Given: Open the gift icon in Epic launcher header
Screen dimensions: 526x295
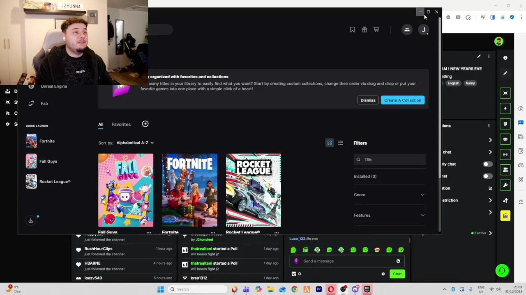Looking at the screenshot, I should [x=364, y=29].
